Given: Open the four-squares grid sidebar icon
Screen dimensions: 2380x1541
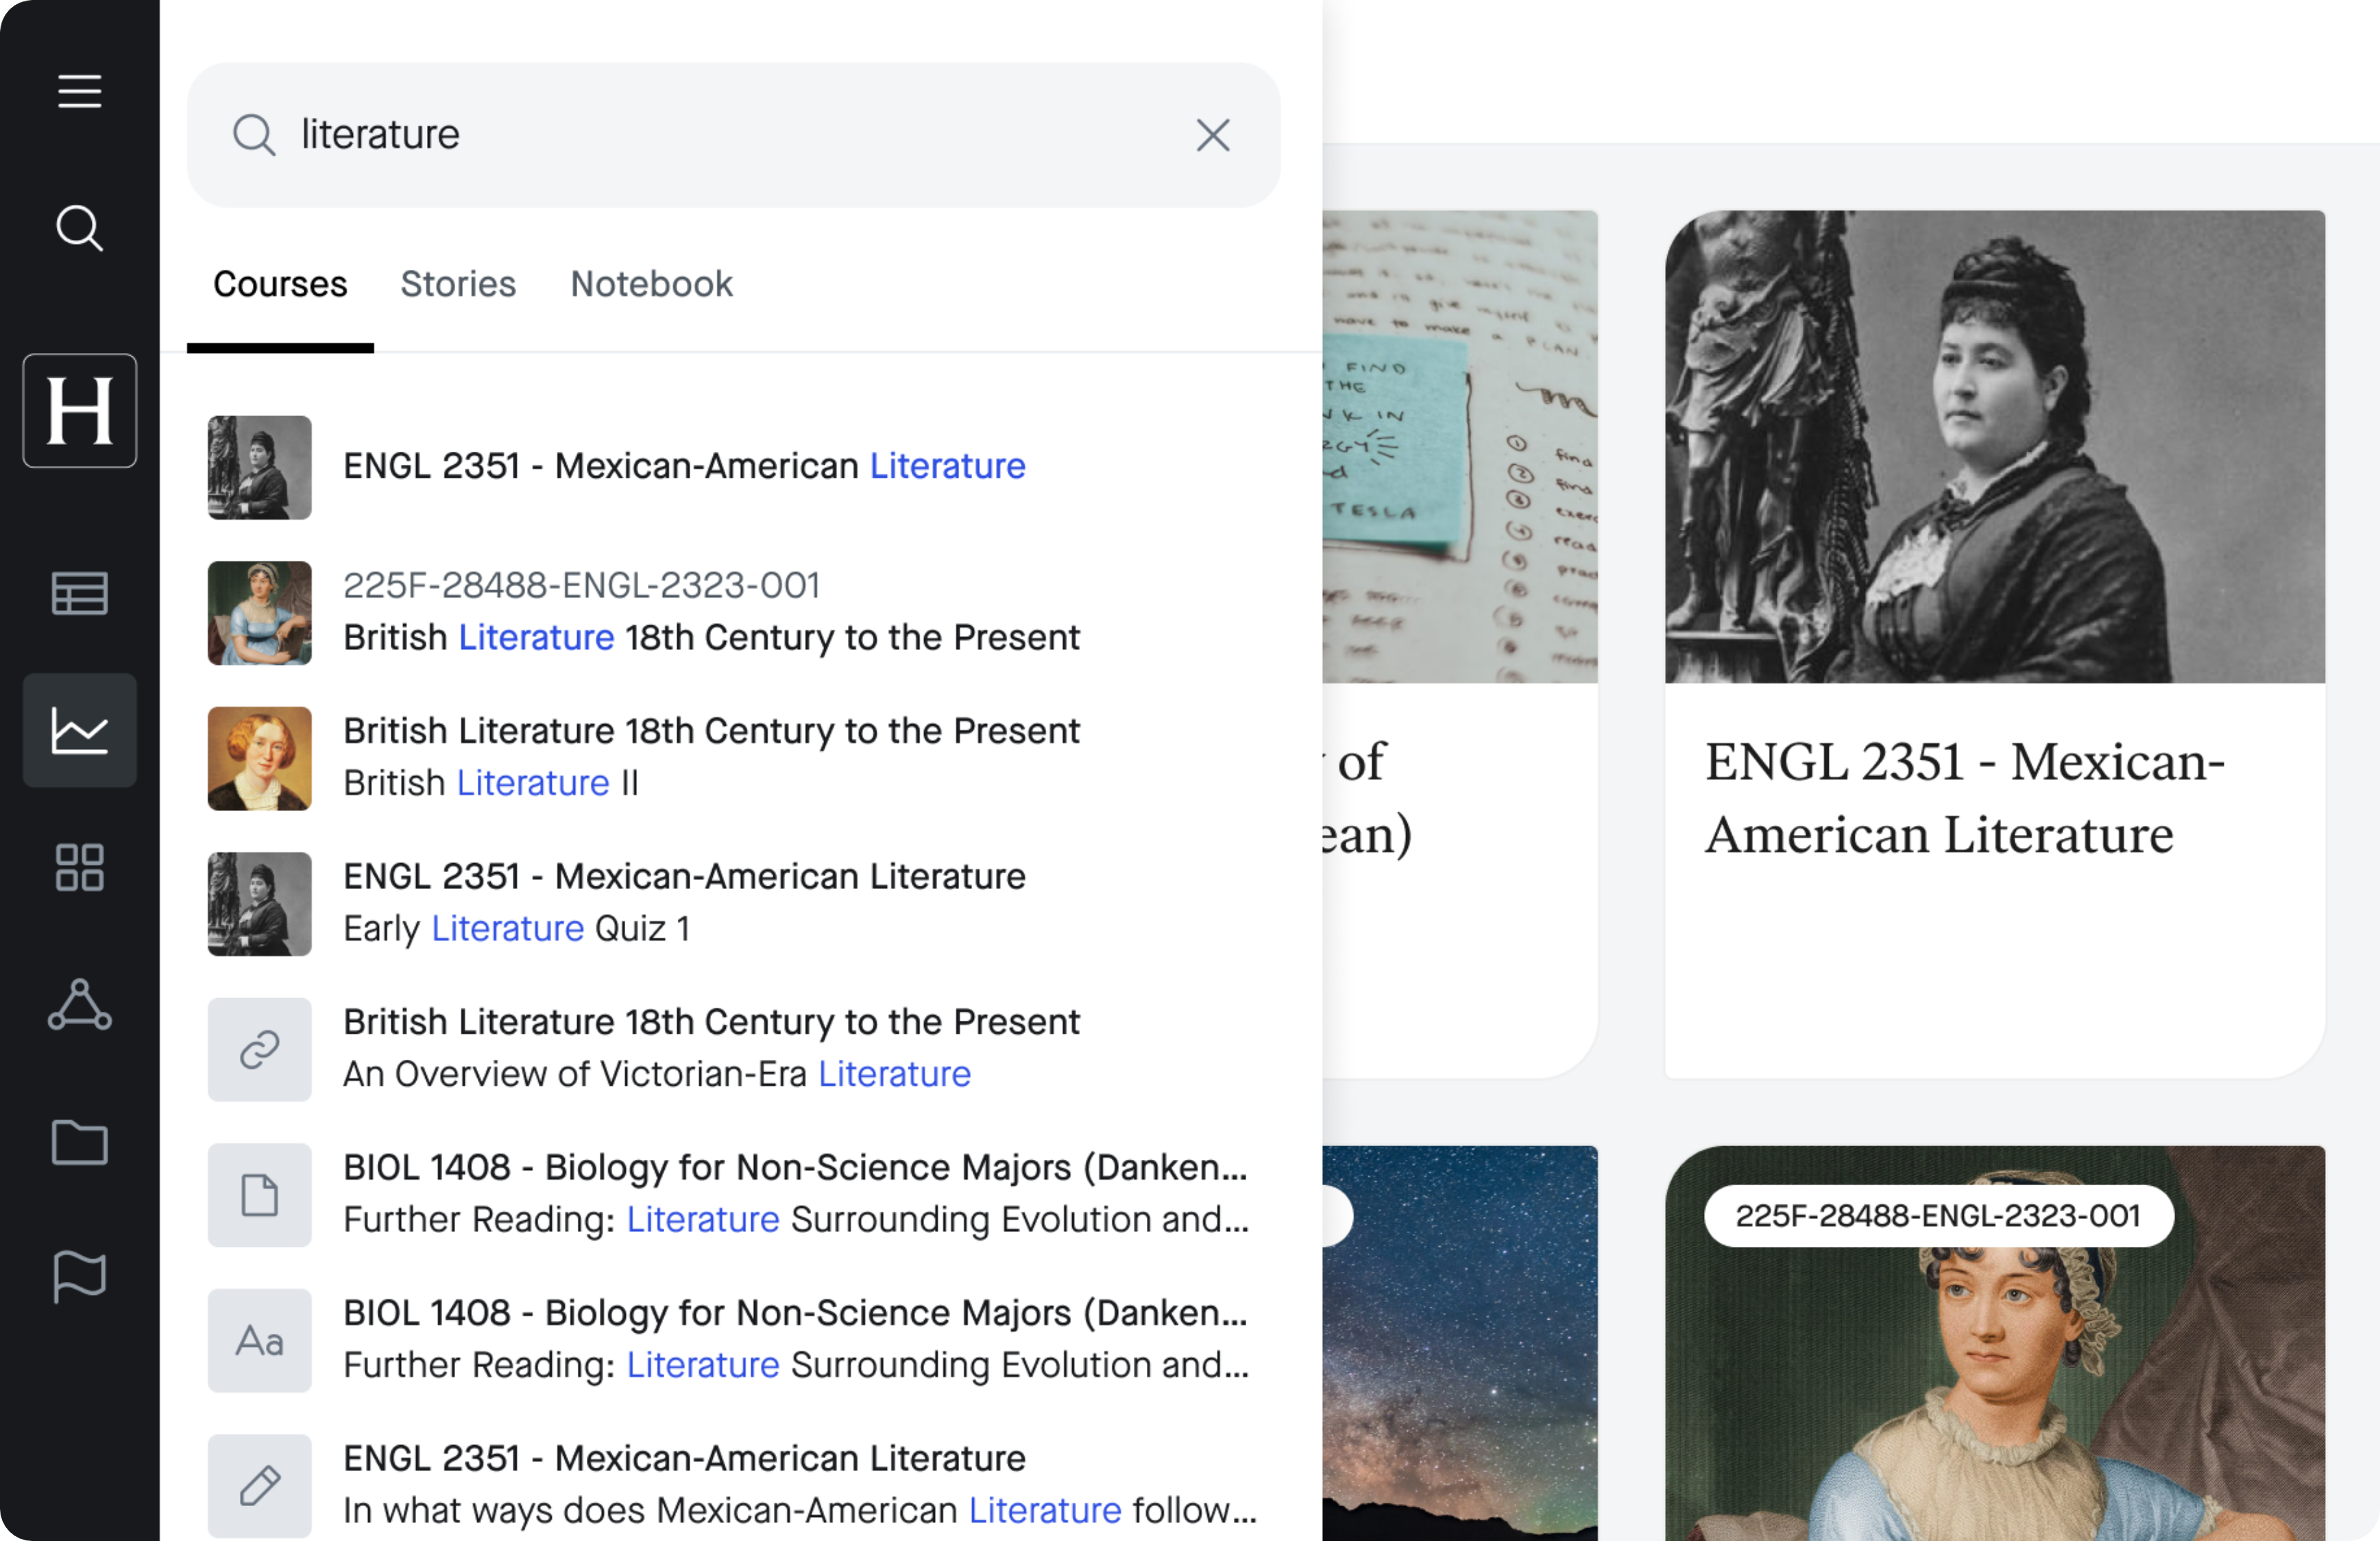Looking at the screenshot, I should click(79, 867).
